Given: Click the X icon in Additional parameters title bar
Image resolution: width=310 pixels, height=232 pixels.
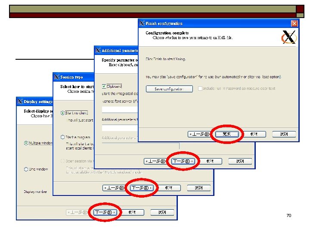Looking at the screenshot, I should coord(98,50).
